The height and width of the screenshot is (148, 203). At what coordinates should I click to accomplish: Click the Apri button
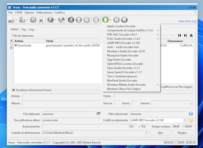[x=160, y=133]
